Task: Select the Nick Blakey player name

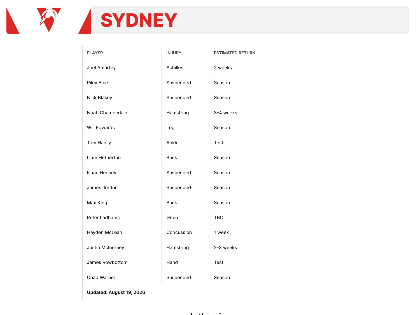Action: pos(99,98)
